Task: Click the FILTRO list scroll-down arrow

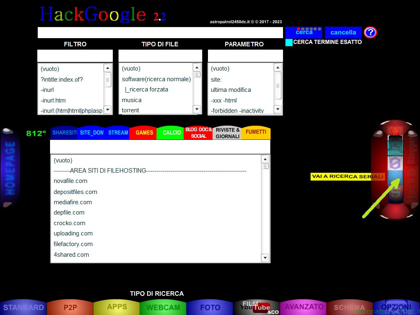Action: (108, 109)
